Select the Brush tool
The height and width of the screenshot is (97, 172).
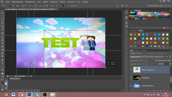click(2, 37)
